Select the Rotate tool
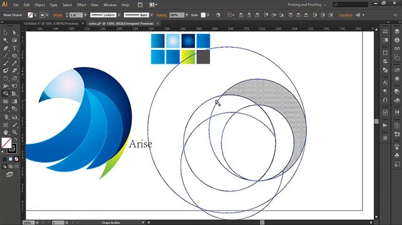The image size is (402, 225). click(6, 78)
